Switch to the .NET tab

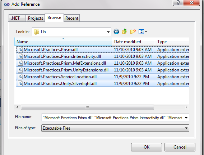tap(17, 18)
